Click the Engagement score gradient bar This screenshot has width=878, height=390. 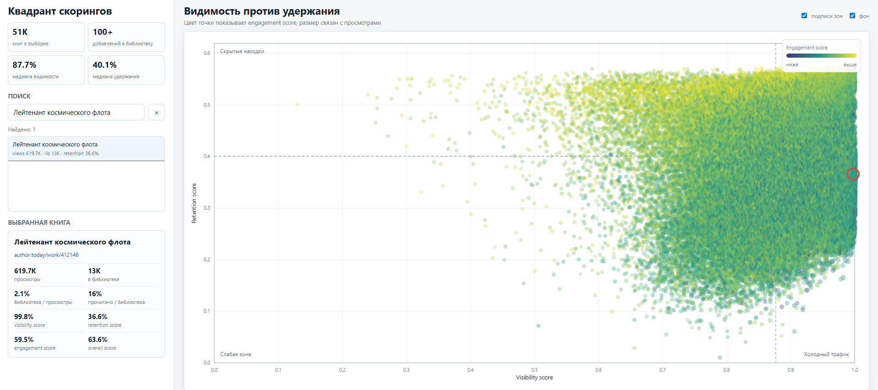[821, 56]
